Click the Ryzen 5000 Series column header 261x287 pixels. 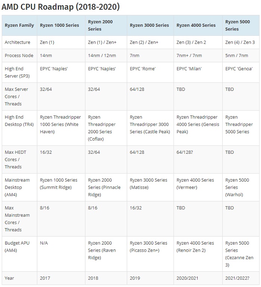coord(237,25)
